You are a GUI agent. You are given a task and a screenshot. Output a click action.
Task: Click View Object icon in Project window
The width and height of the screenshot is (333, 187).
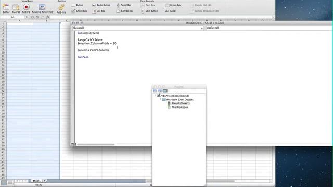tap(160, 91)
